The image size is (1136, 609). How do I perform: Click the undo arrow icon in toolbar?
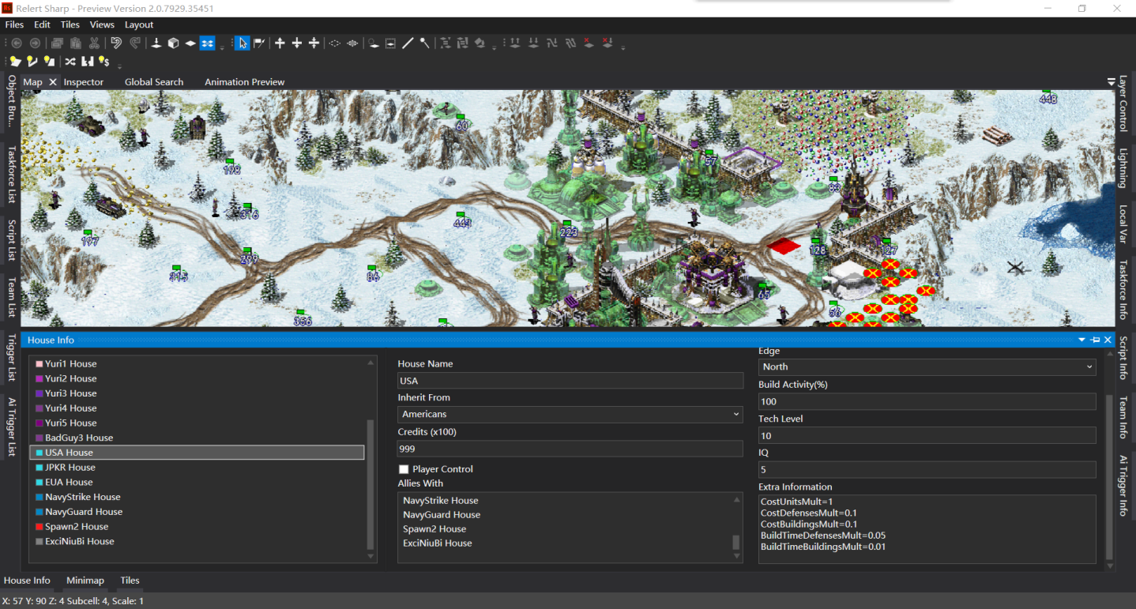pos(116,43)
